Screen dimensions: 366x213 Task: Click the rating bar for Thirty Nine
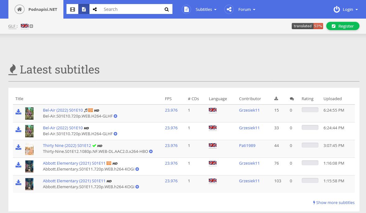tap(310, 145)
